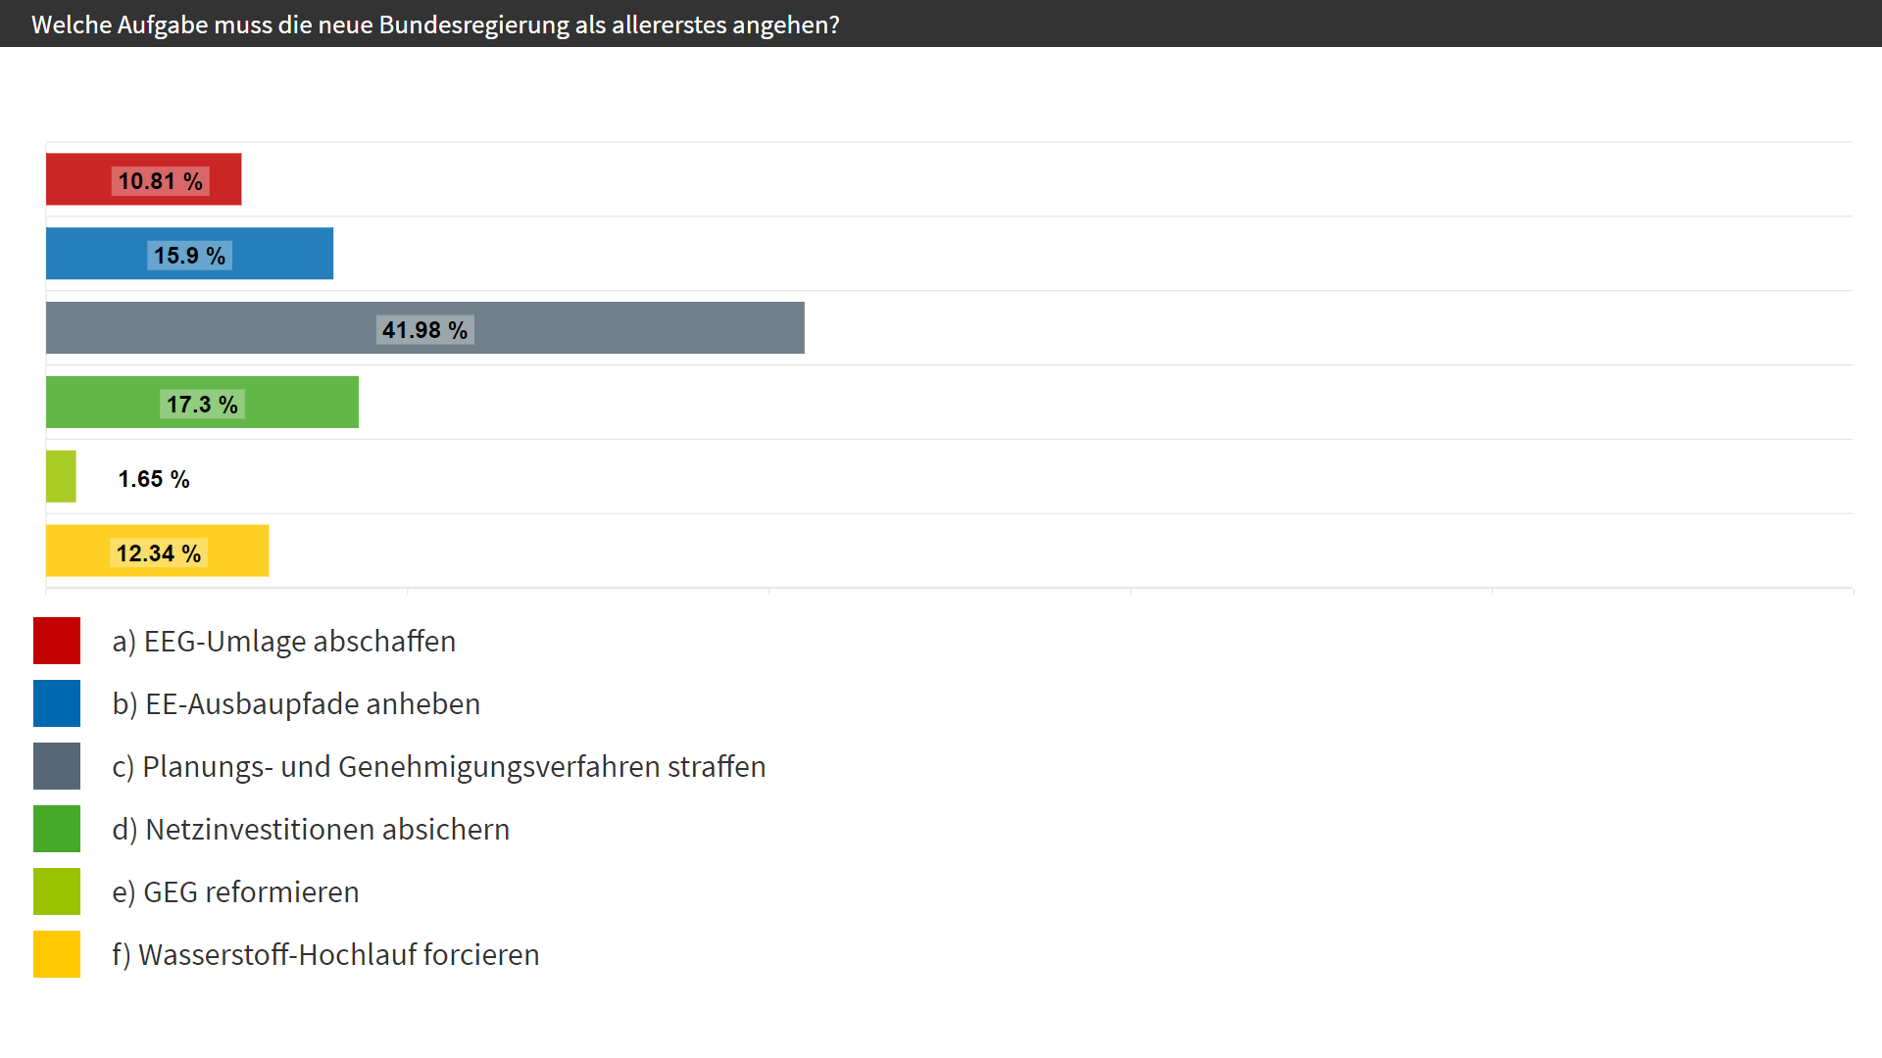Click legend label 'f) Wasserstoff-Hochlauf forcieren'

point(325,955)
